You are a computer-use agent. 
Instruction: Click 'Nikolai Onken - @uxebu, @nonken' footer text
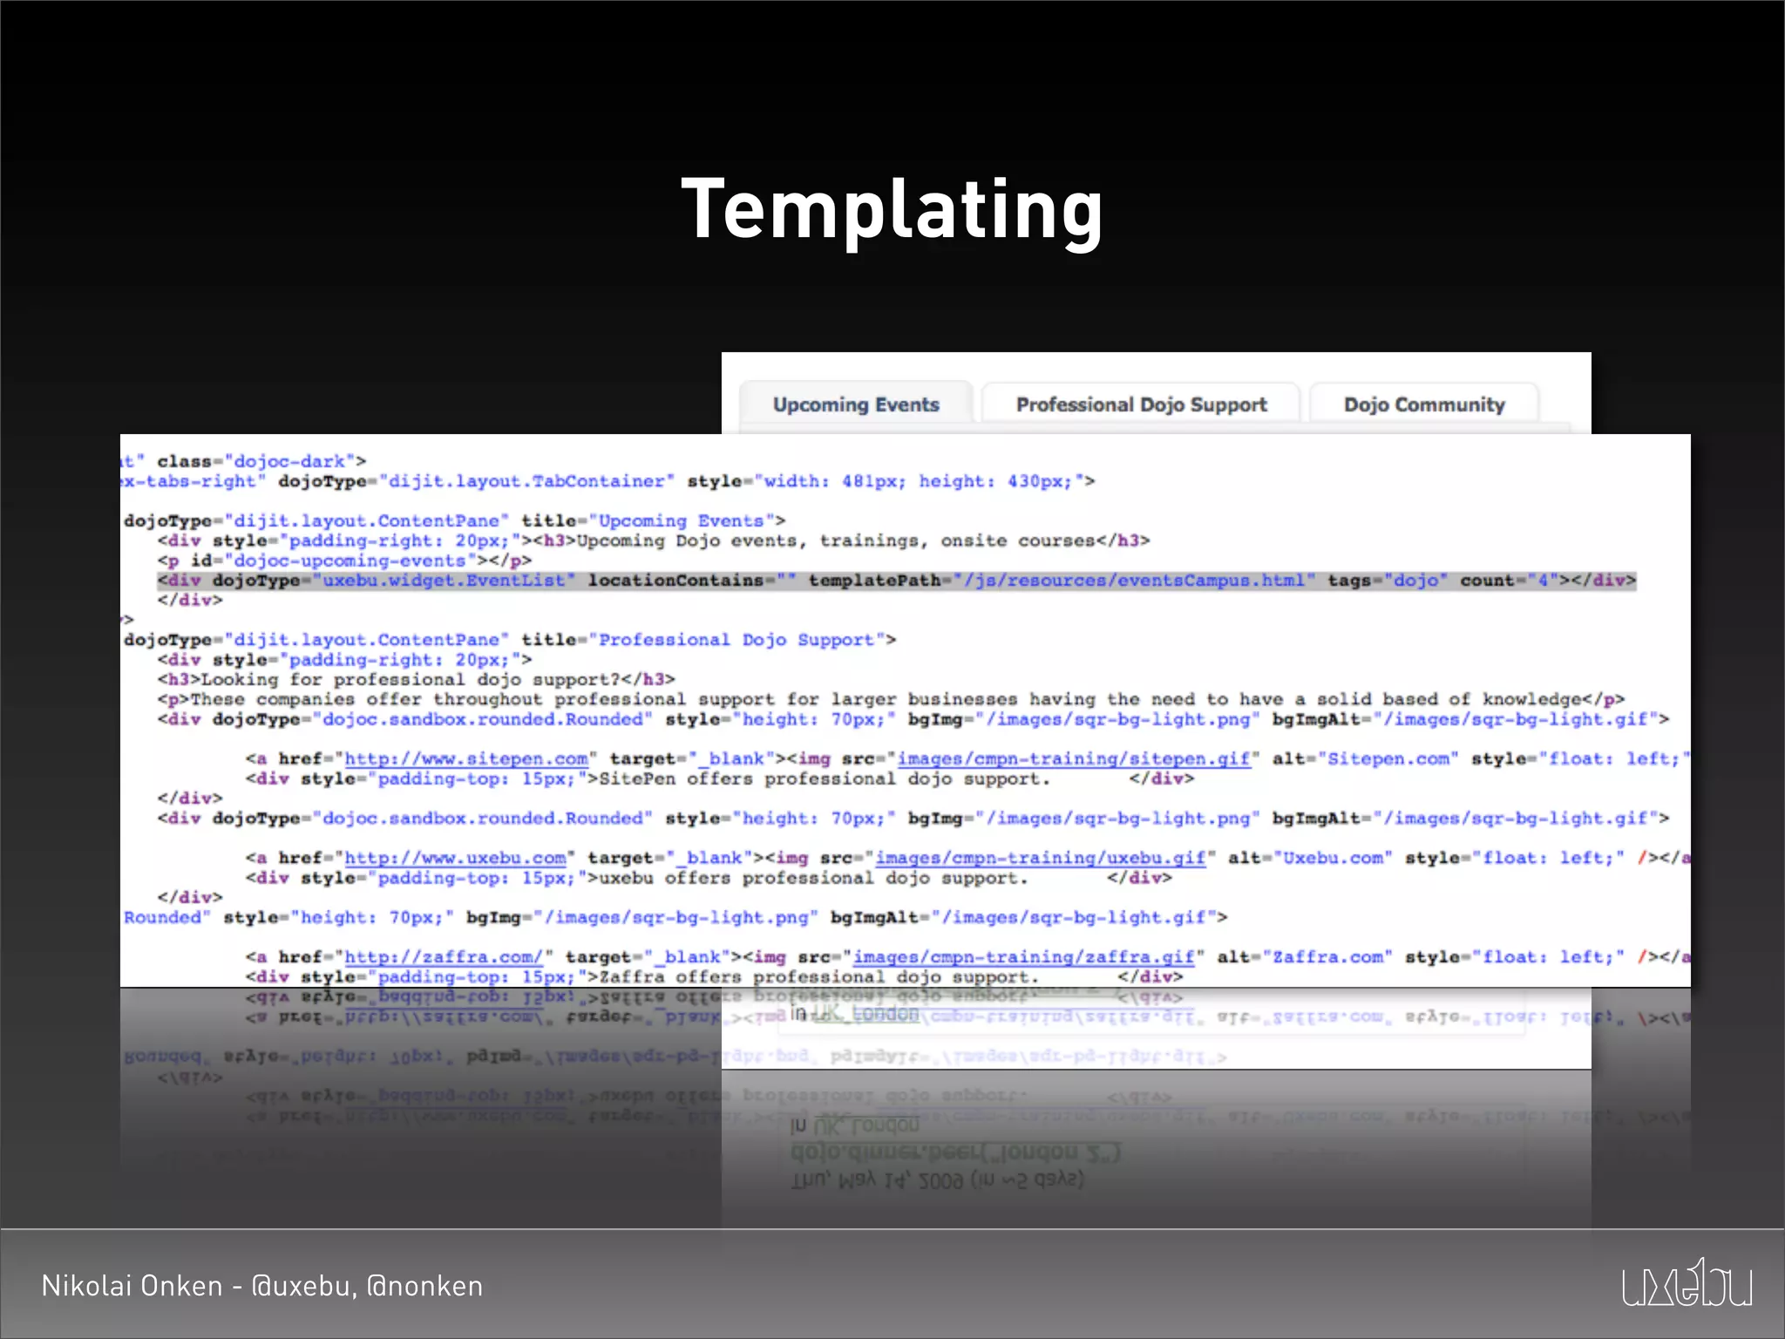pyautogui.click(x=262, y=1286)
